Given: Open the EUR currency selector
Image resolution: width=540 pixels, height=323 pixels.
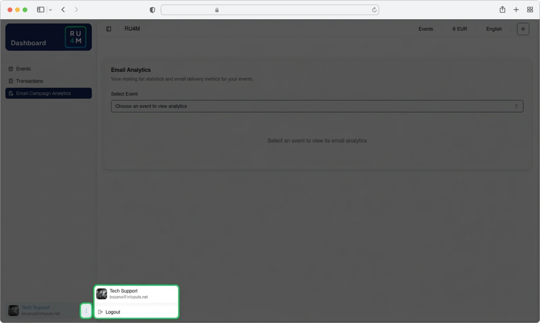Looking at the screenshot, I should tap(460, 29).
